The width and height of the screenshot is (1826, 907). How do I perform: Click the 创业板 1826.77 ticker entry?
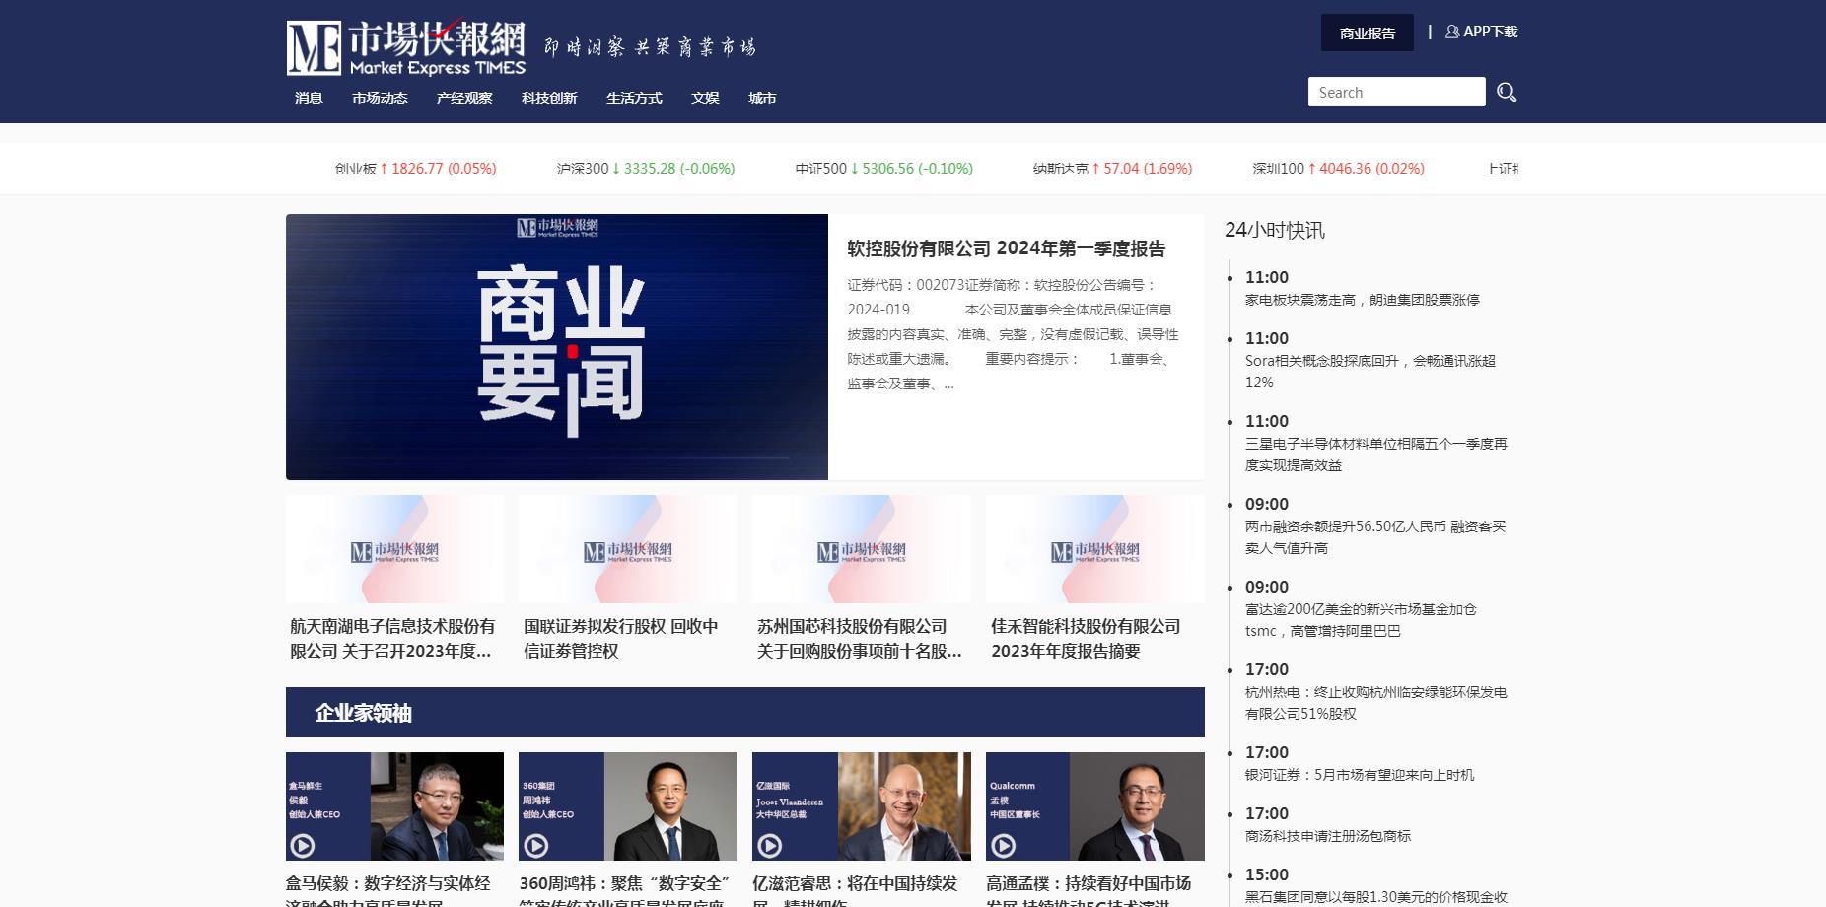pyautogui.click(x=415, y=169)
